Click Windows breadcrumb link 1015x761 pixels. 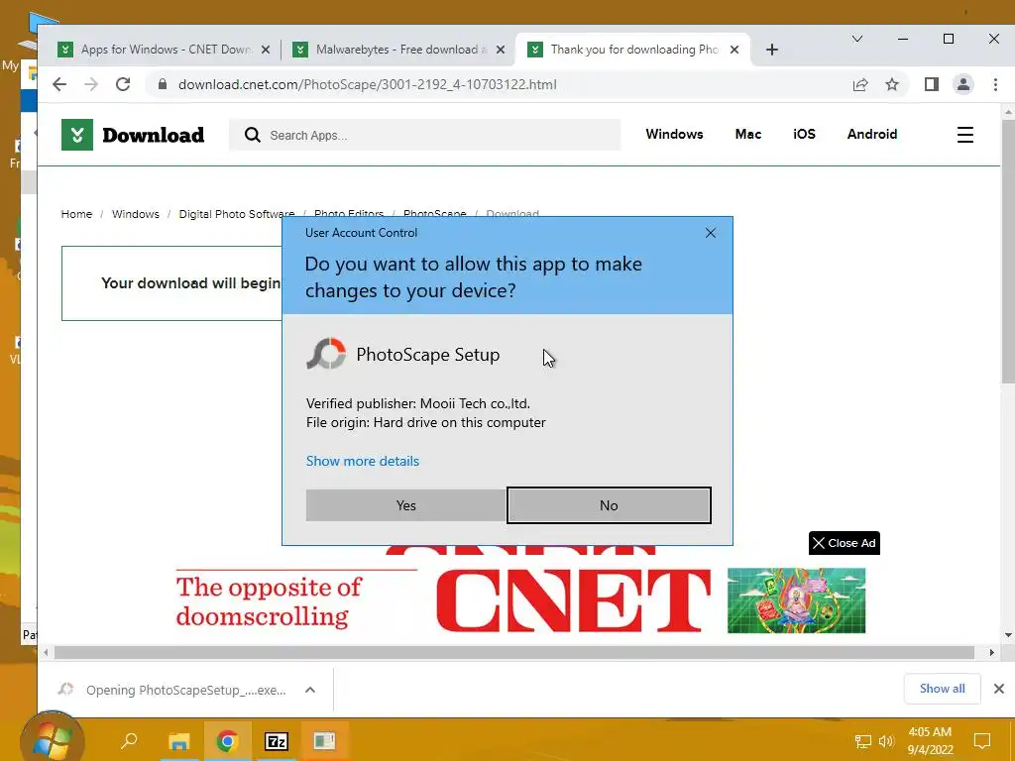click(x=135, y=214)
